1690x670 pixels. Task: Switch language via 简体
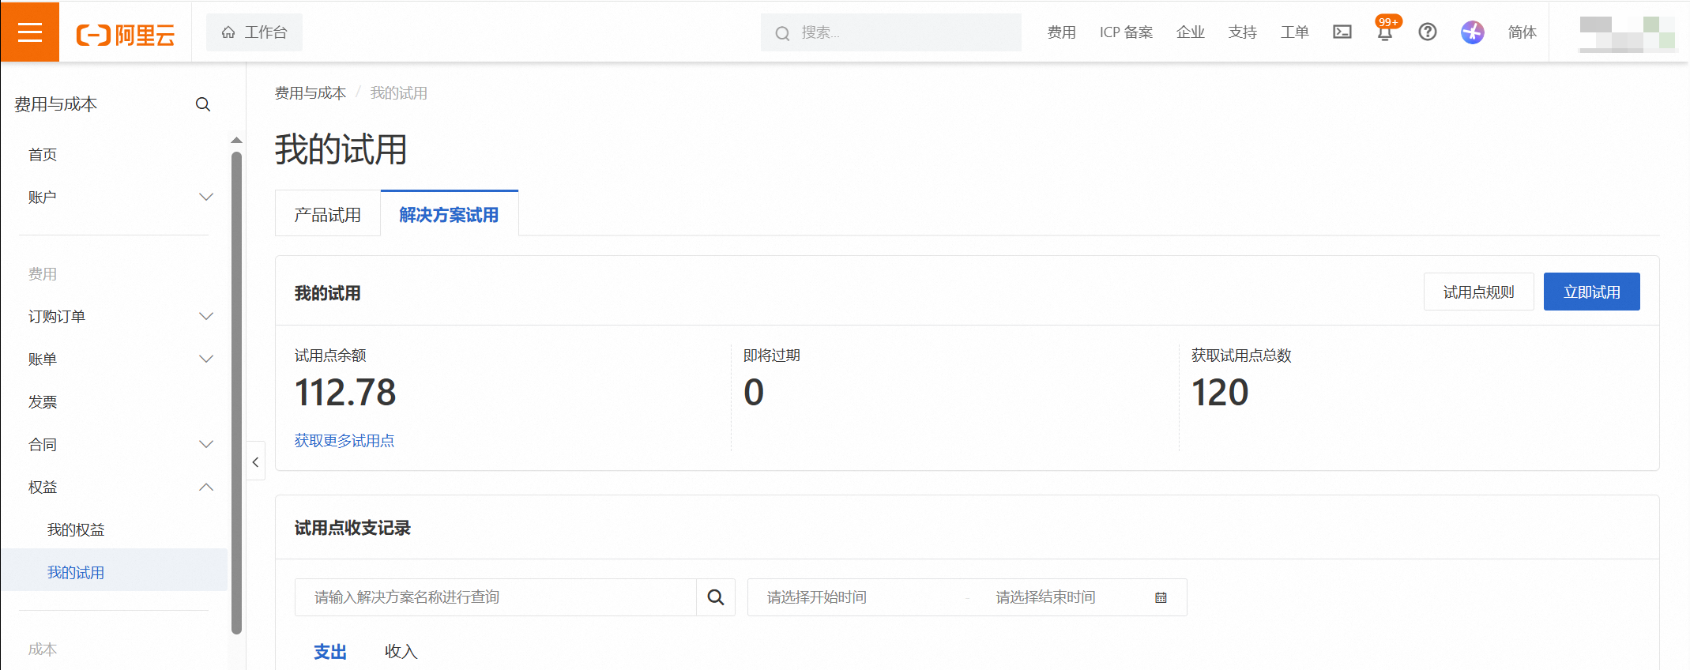[x=1523, y=32]
